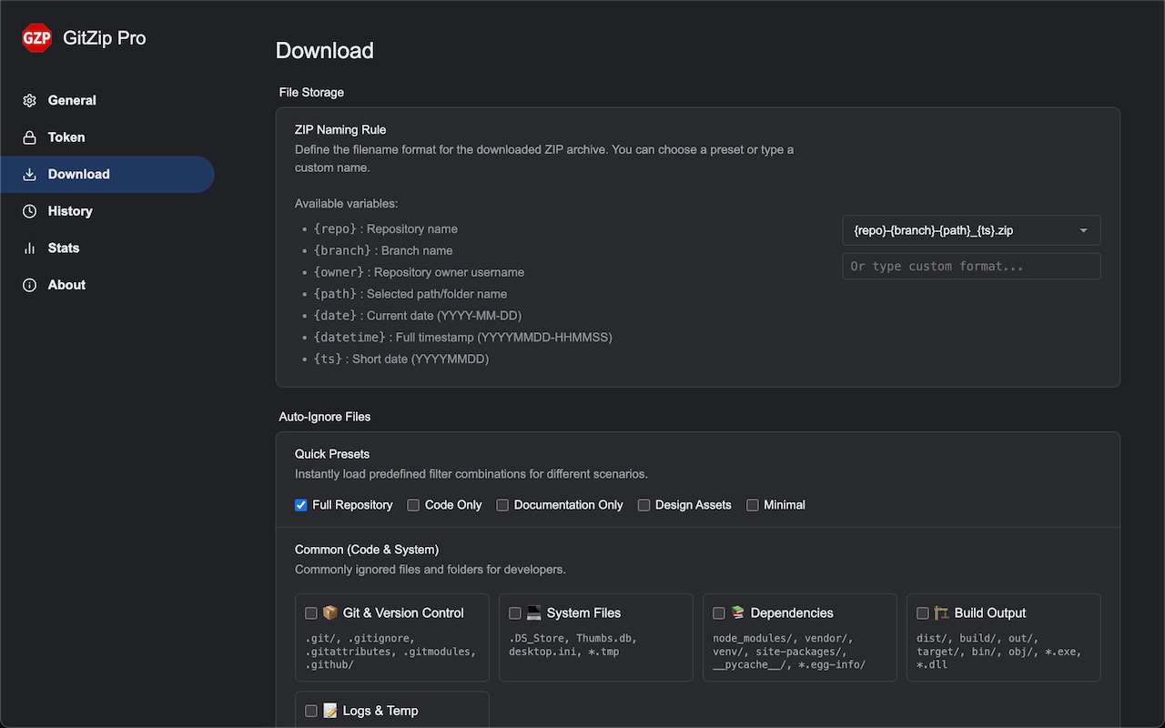Screen dimensions: 1165x728
Task: Click the memo emoji in Logs & Temp card
Action: coord(330,711)
